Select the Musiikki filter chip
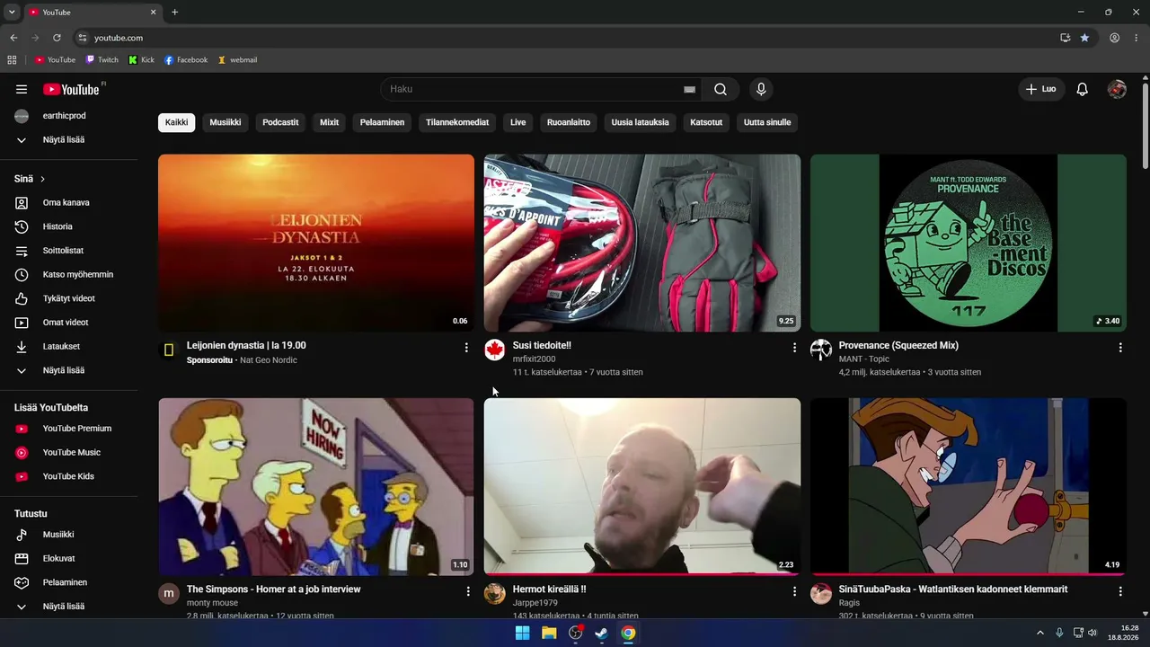Screen dimensions: 1150x647 (x=226, y=122)
